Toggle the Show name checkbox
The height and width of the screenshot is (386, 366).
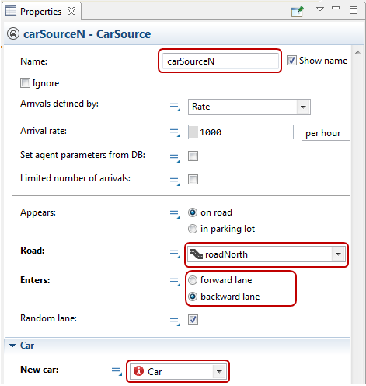[291, 61]
